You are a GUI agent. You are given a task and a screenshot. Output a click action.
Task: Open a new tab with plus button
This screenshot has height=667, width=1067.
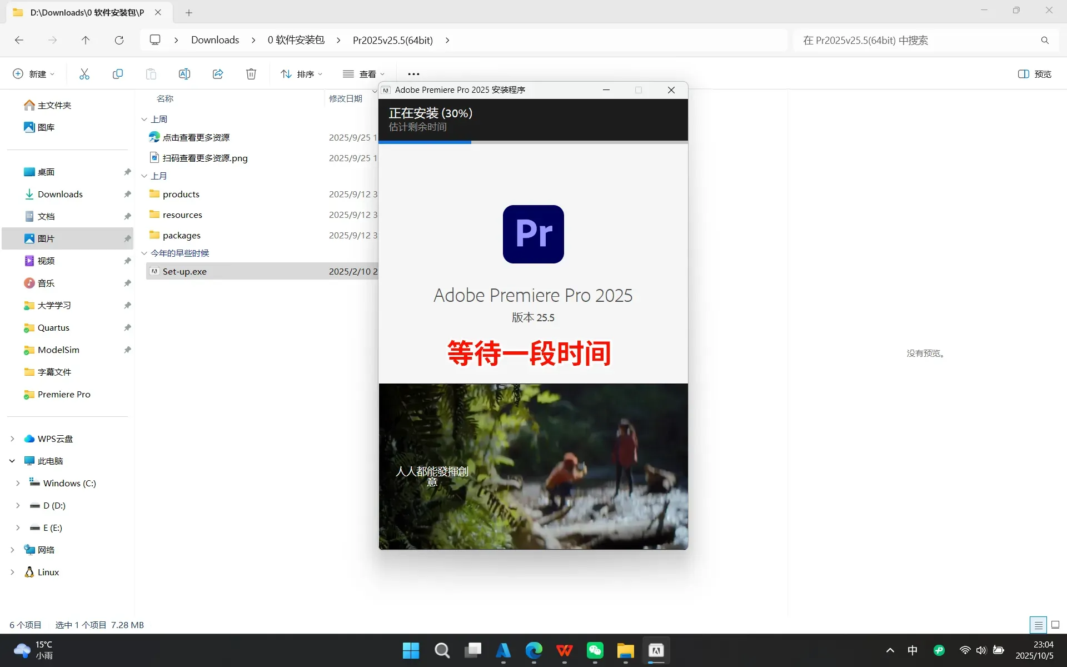pyautogui.click(x=189, y=12)
